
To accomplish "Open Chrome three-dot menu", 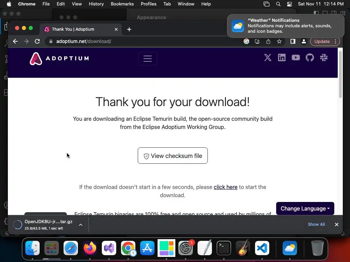I will click(x=335, y=41).
